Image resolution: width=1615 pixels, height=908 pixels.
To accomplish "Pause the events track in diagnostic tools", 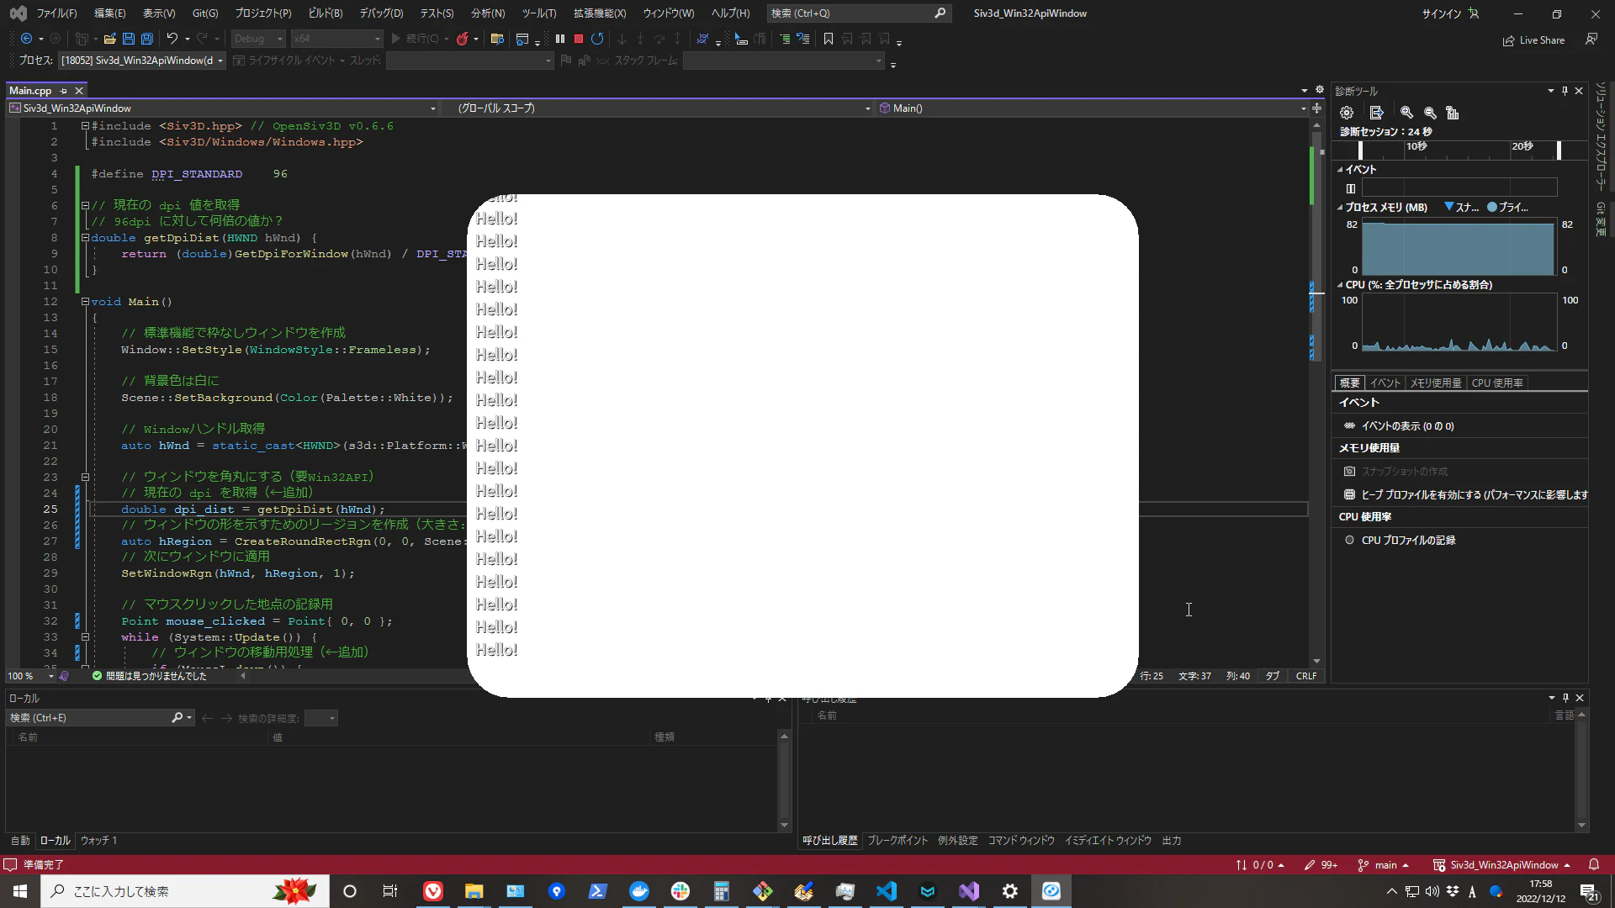I will click(x=1351, y=188).
